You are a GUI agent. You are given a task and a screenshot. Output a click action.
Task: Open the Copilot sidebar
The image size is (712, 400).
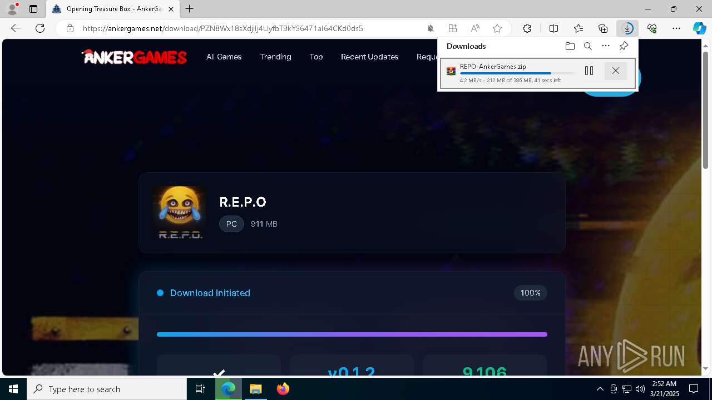[700, 28]
